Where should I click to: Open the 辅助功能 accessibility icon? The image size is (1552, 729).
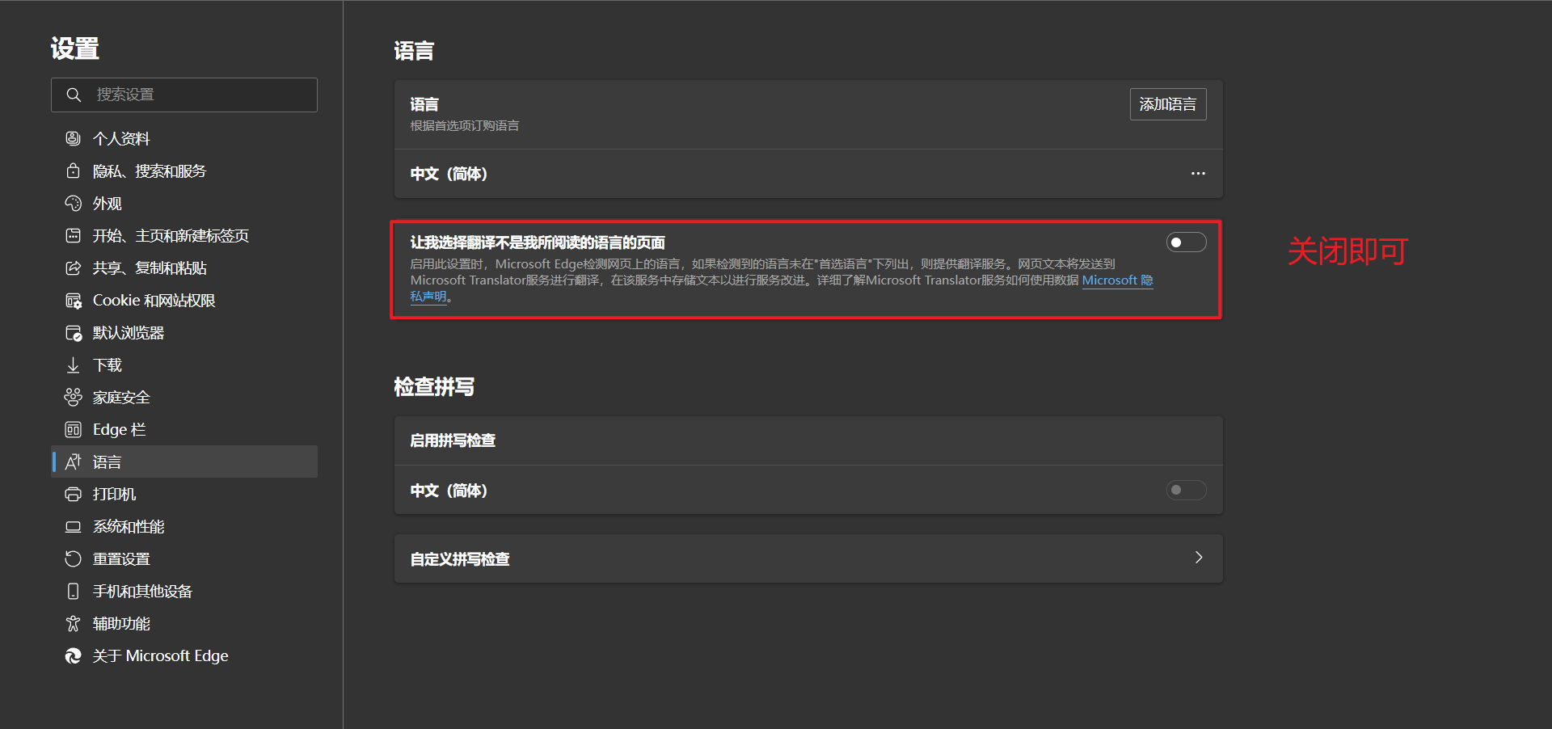(x=74, y=623)
